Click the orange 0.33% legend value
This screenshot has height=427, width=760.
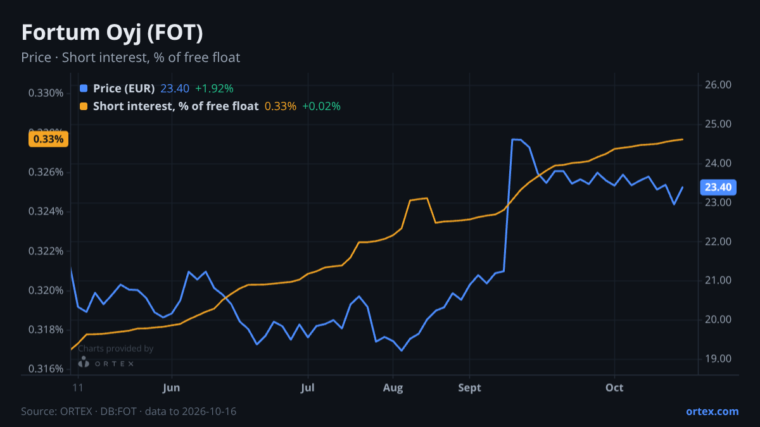(281, 106)
